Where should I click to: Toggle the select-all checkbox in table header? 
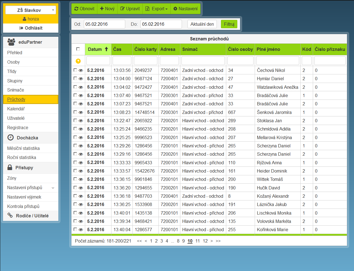click(78, 49)
